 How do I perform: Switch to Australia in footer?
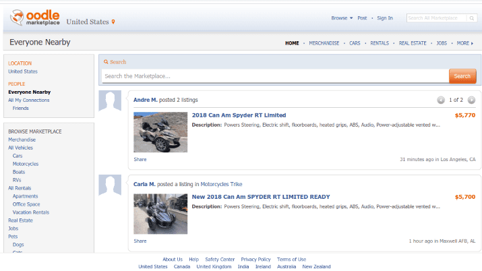pyautogui.click(x=287, y=267)
